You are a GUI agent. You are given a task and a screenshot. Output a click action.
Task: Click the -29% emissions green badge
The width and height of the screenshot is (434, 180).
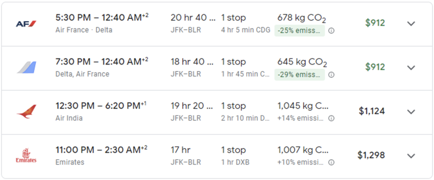(300, 75)
